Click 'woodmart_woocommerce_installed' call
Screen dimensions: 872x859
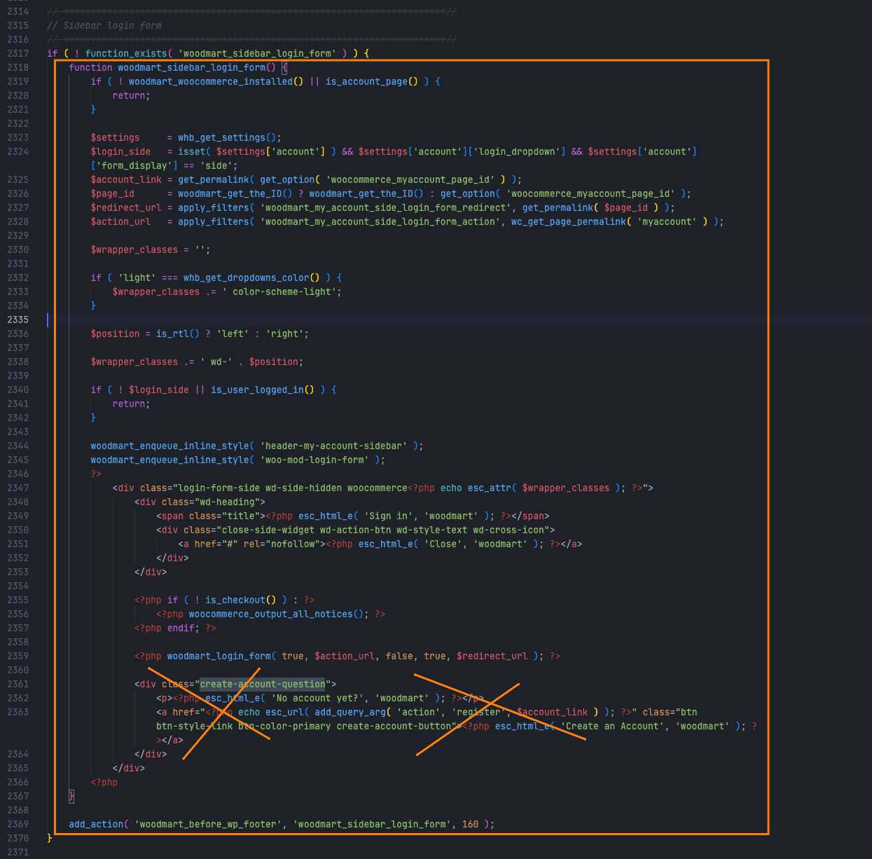(x=211, y=81)
